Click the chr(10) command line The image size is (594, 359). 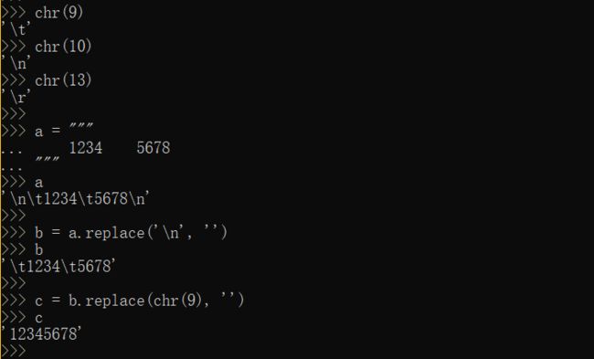(x=47, y=47)
